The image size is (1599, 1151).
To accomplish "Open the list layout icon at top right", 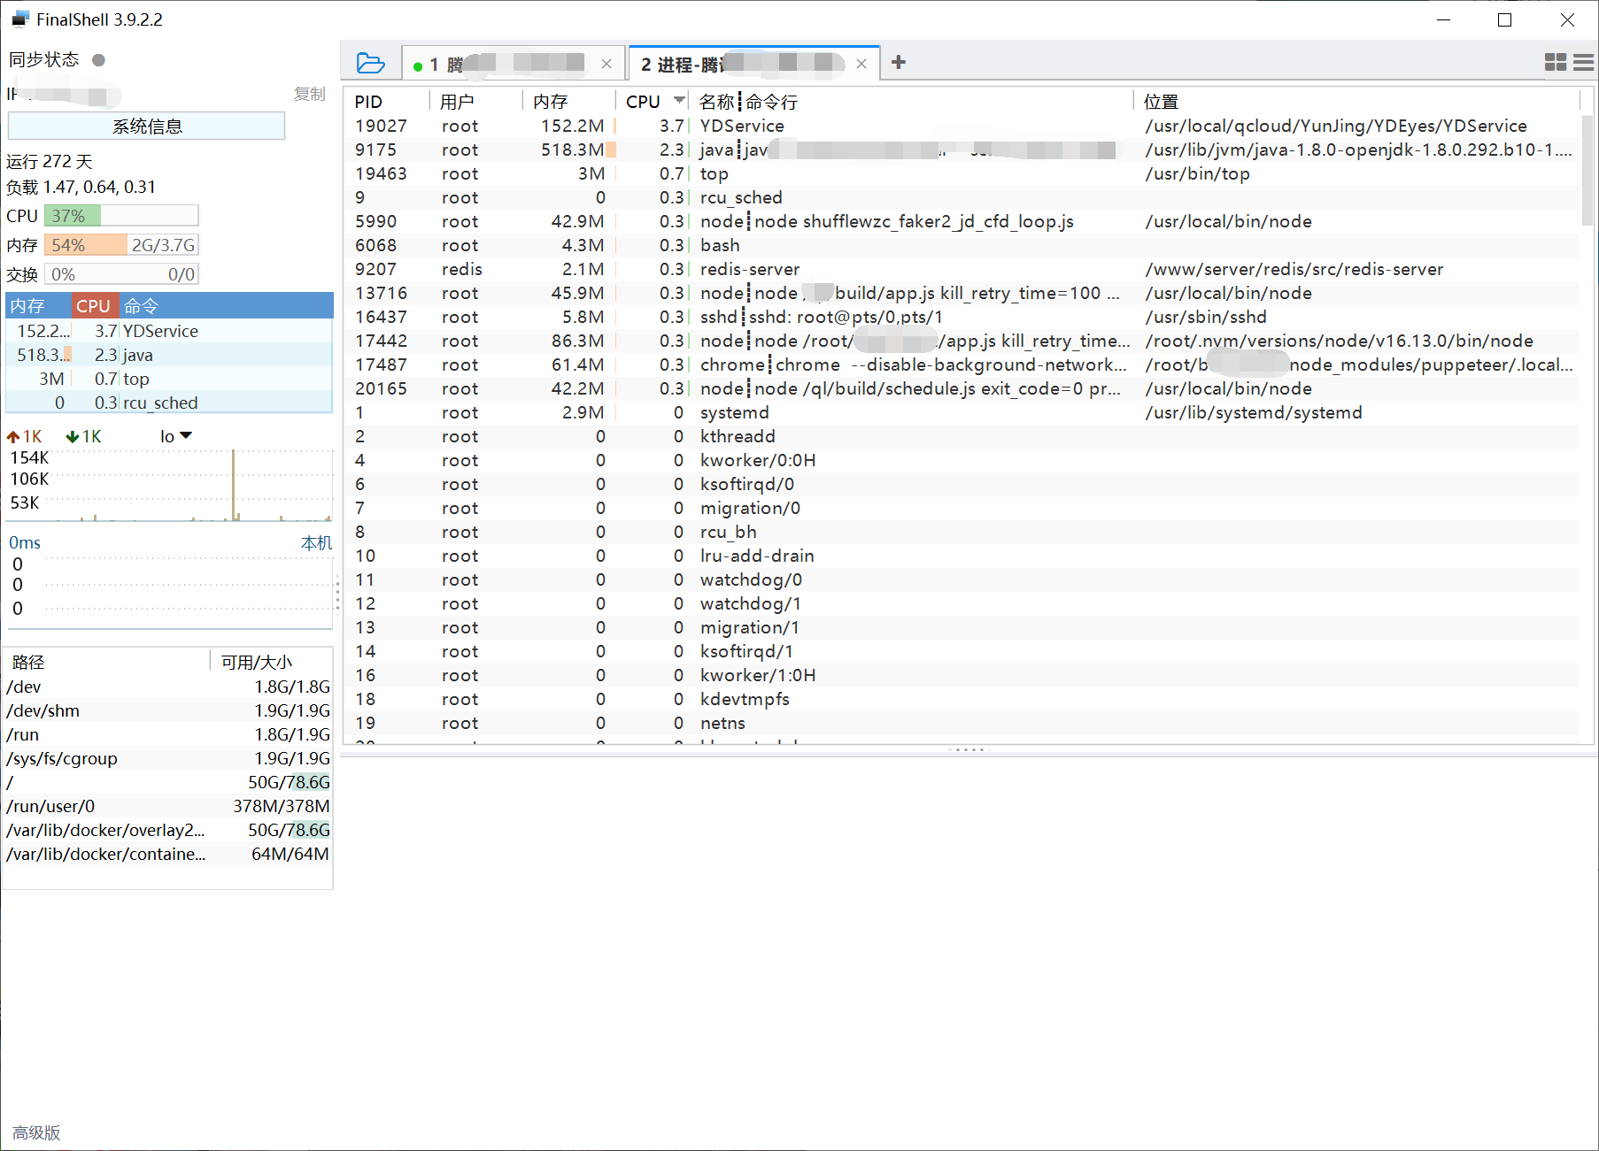I will [1584, 62].
